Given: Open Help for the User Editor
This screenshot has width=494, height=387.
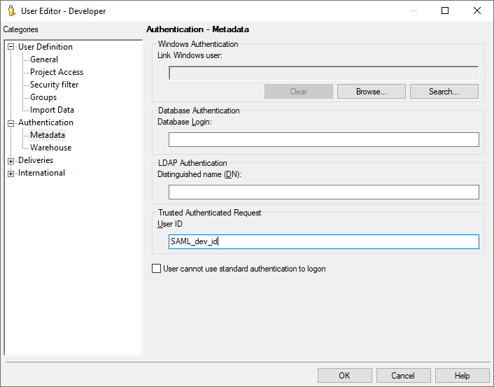Looking at the screenshot, I should coord(462,376).
